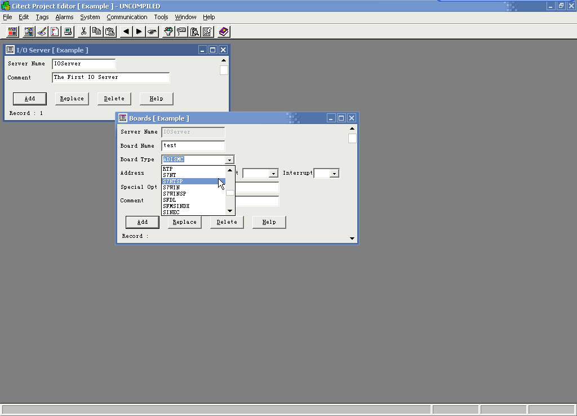
Task: Click Delete in the I/O Server window
Action: 114,99
